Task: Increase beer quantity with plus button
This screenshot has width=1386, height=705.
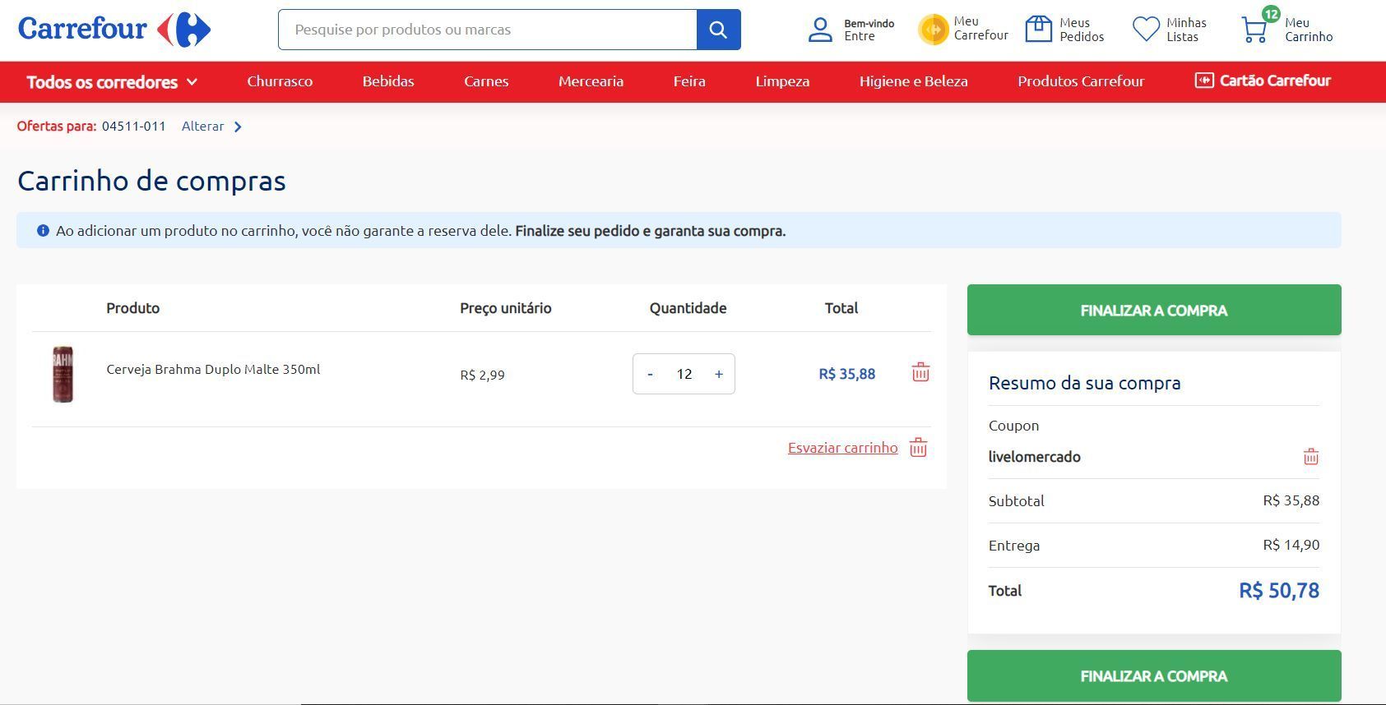Action: tap(719, 374)
